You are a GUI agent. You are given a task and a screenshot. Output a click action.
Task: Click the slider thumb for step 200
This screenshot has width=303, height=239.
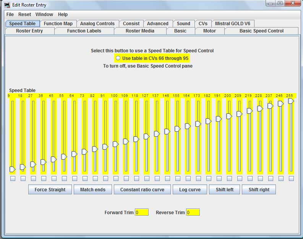point(229,116)
